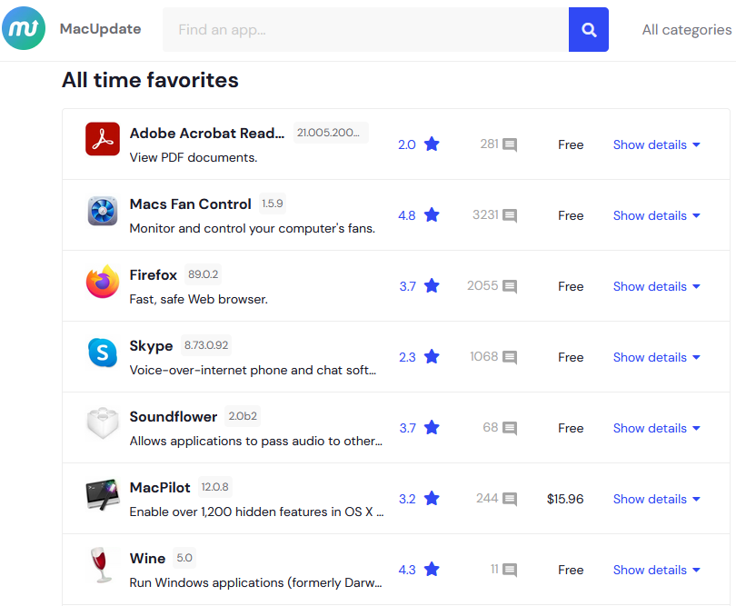Open the Skype app icon
This screenshot has height=606, width=736.
click(x=103, y=352)
